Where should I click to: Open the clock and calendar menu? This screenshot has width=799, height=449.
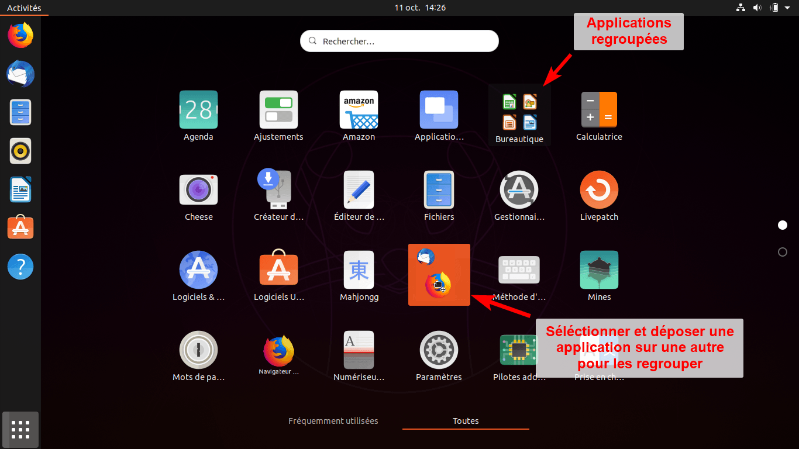point(420,8)
